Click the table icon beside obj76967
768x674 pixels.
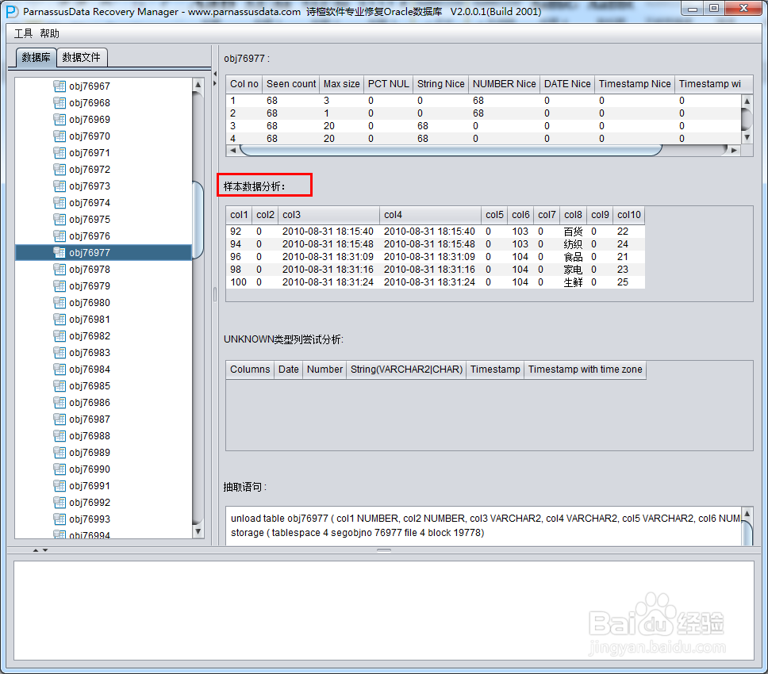(x=60, y=86)
